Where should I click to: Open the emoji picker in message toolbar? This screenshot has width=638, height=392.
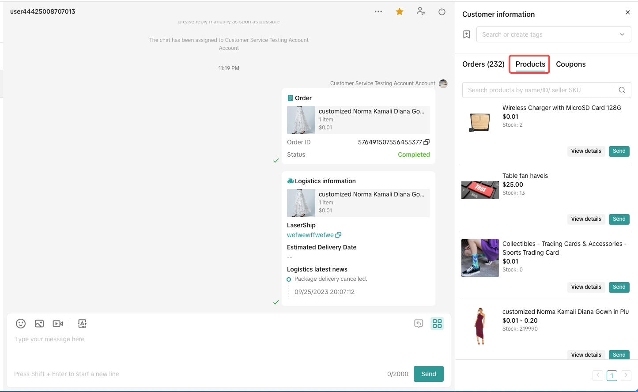[x=21, y=324]
